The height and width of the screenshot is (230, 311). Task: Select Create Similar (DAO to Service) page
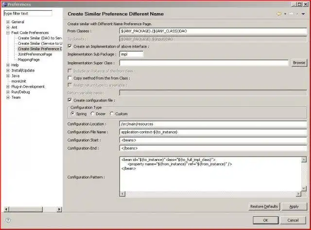tap(40, 38)
